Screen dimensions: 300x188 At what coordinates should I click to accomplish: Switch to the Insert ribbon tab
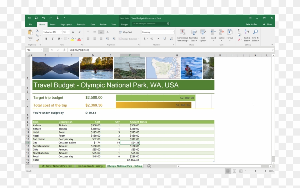[53, 25]
